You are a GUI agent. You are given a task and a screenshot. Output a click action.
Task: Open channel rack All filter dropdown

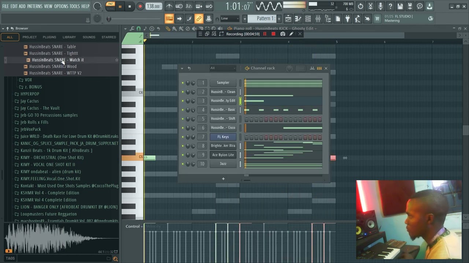[223, 68]
